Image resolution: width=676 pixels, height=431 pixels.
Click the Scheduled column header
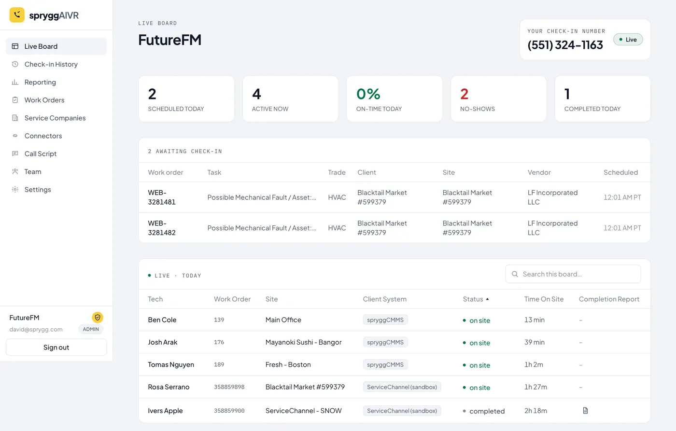(x=620, y=172)
